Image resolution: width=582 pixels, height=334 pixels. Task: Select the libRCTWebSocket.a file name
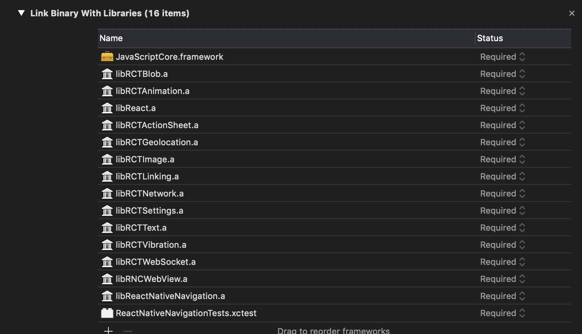tap(156, 262)
